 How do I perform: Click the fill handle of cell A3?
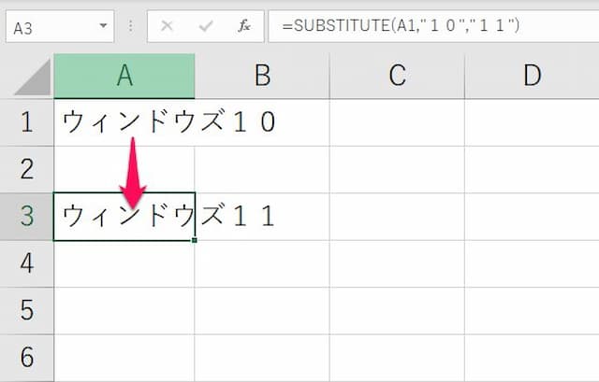click(x=195, y=240)
